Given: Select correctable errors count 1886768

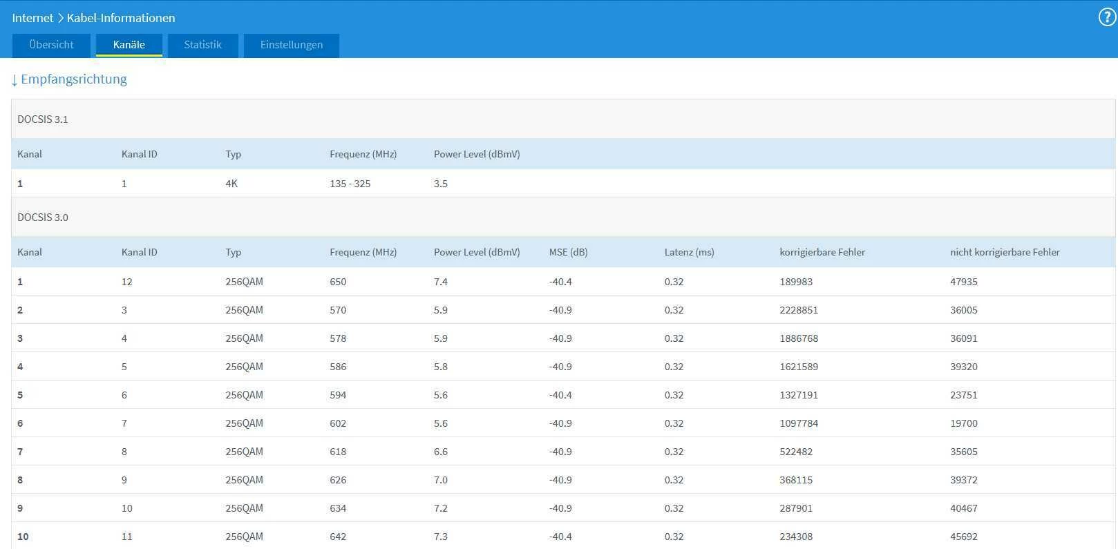Looking at the screenshot, I should (x=799, y=338).
